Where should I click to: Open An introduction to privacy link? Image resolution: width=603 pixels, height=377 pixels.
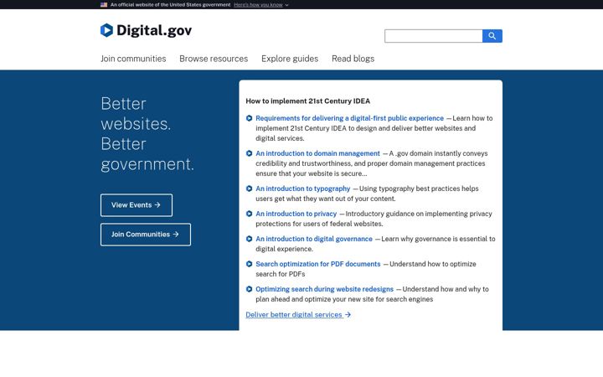click(x=296, y=214)
